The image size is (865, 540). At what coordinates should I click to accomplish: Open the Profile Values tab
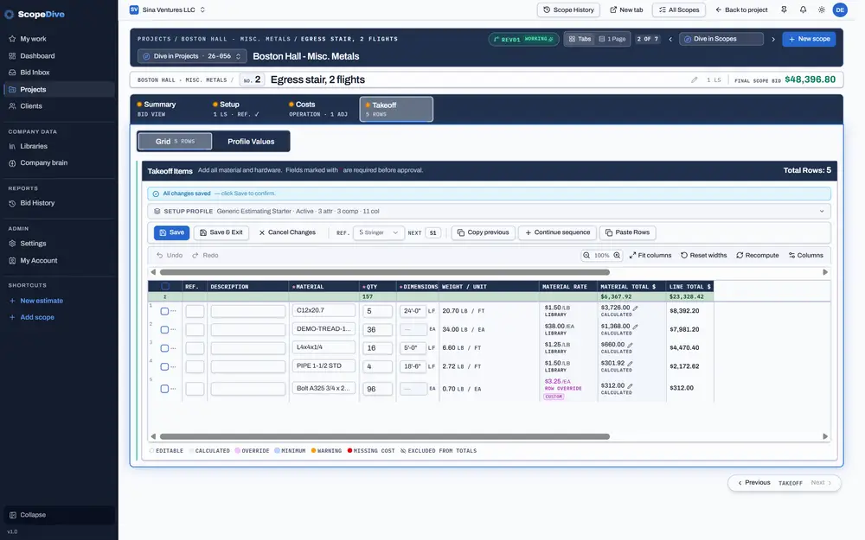coord(251,142)
